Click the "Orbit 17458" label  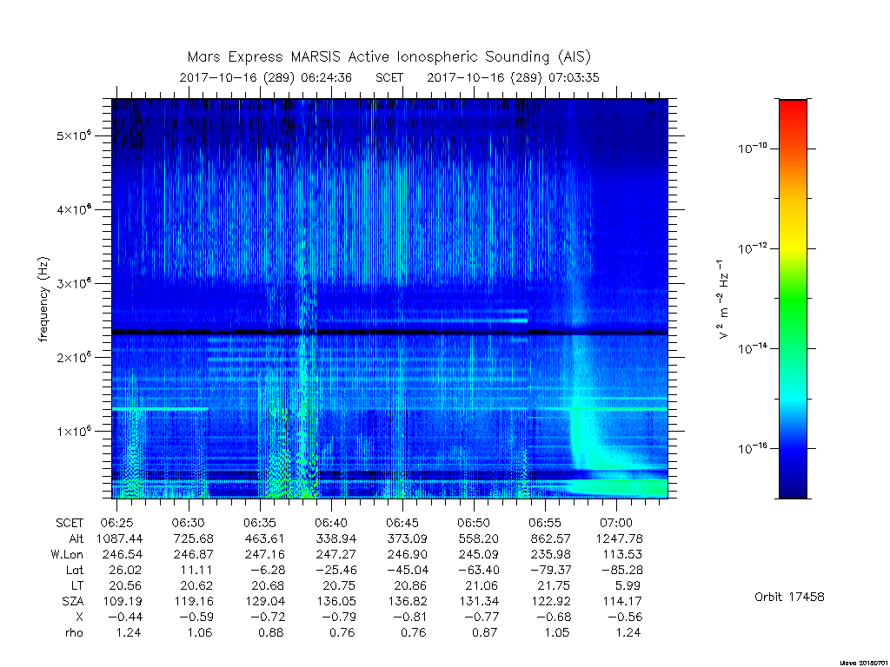(x=789, y=597)
